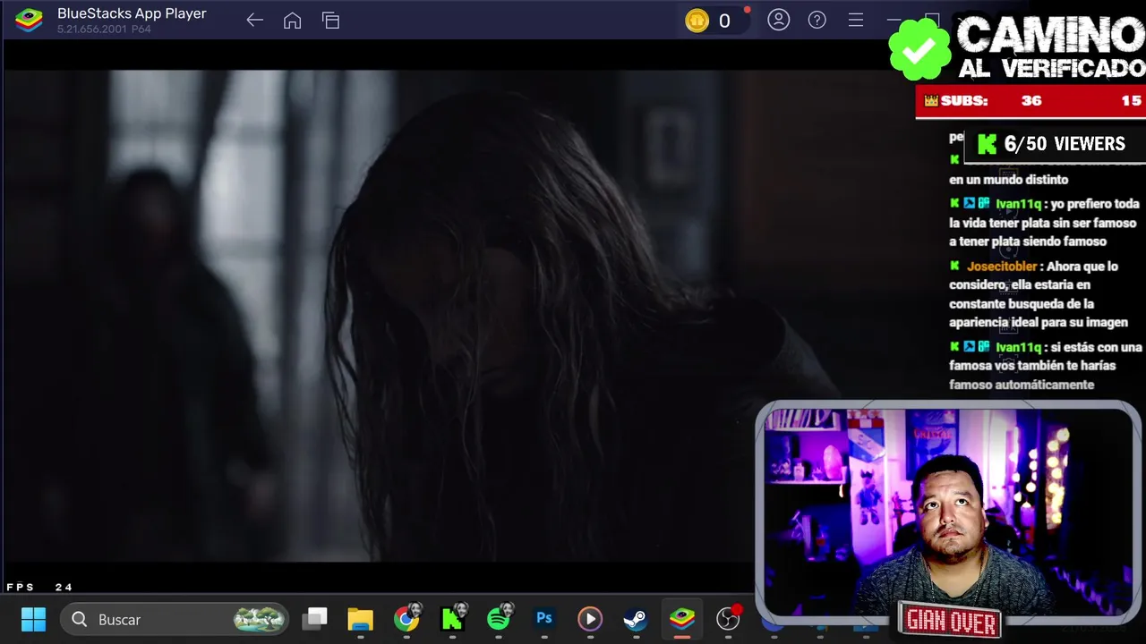Screen dimensions: 1146x644
Task: Click the BlueStacks taskbar icon
Action: click(x=682, y=619)
